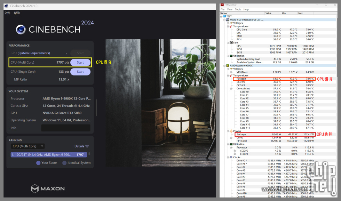Open the View menu in HWMonitor

230,9
